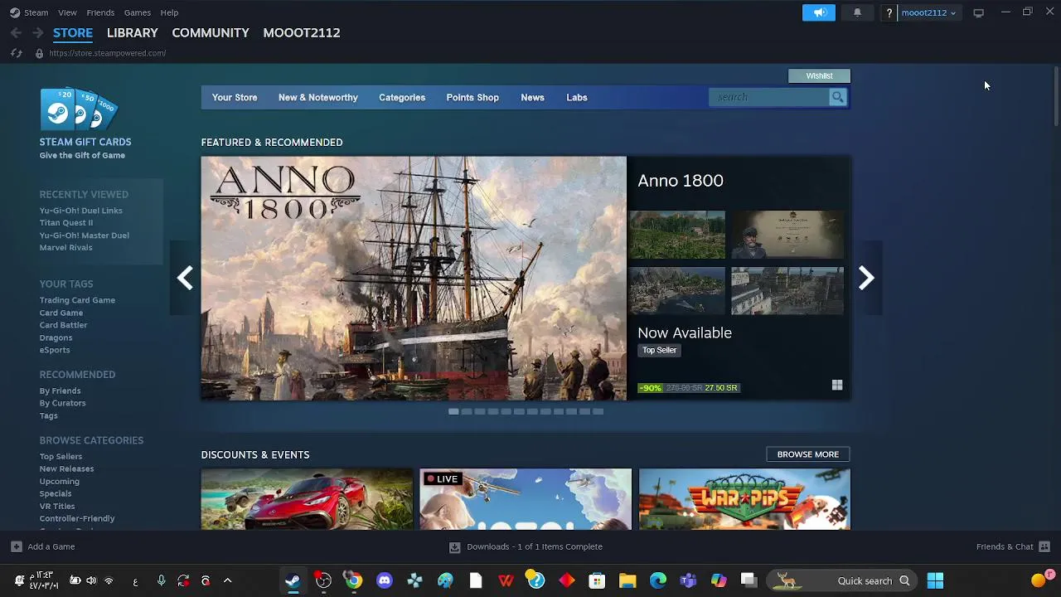Click the Top Seller tag label
Screen dimensions: 1061x597
tap(660, 350)
